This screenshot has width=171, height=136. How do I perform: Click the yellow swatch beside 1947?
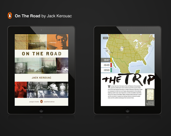(112, 60)
